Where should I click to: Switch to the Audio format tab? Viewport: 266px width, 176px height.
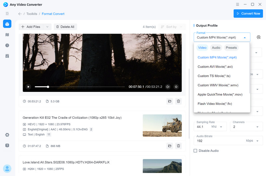tap(216, 48)
